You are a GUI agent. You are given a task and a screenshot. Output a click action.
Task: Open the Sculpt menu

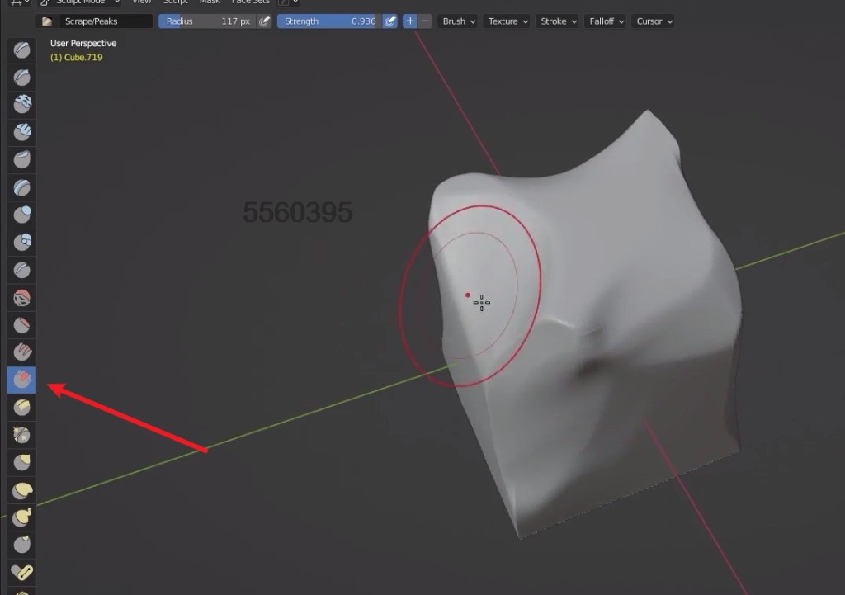(x=175, y=2)
